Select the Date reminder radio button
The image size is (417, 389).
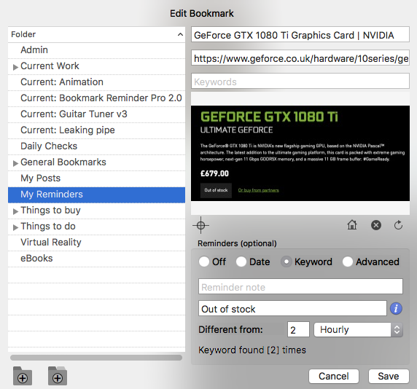241,262
